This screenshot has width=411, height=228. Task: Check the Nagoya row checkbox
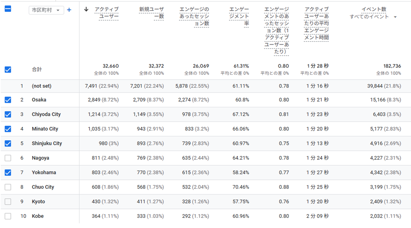(x=8, y=158)
